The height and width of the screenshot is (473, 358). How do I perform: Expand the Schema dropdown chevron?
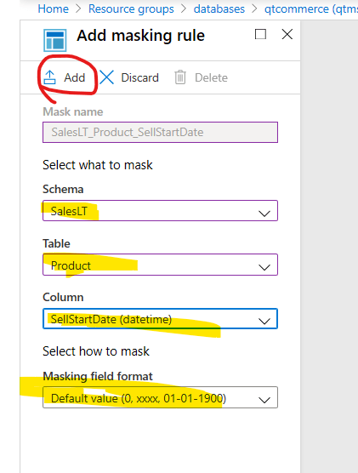click(x=264, y=214)
